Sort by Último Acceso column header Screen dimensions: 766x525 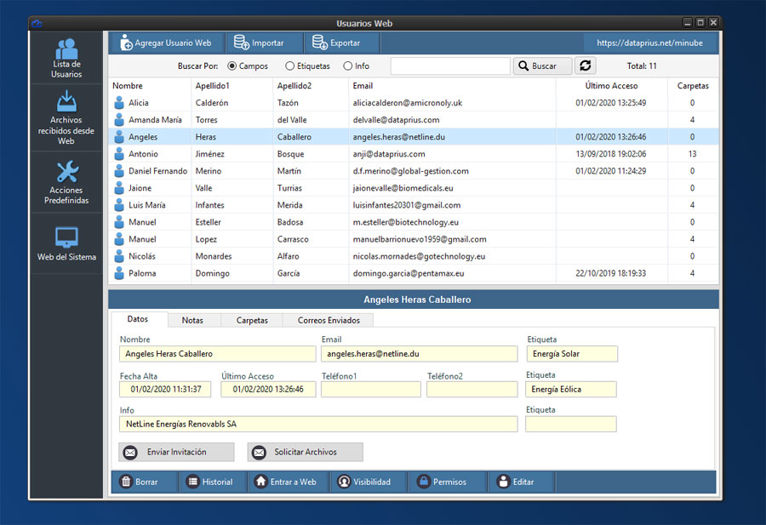[x=611, y=85]
